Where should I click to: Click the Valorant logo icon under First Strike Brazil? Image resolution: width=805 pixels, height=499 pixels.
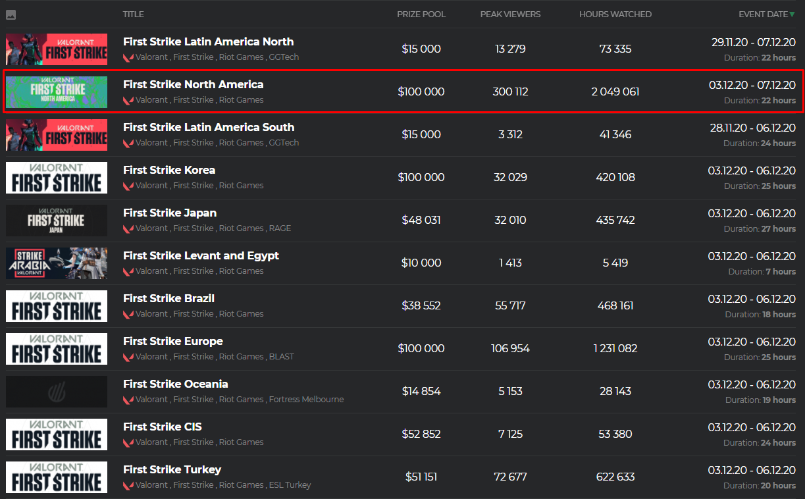point(128,314)
